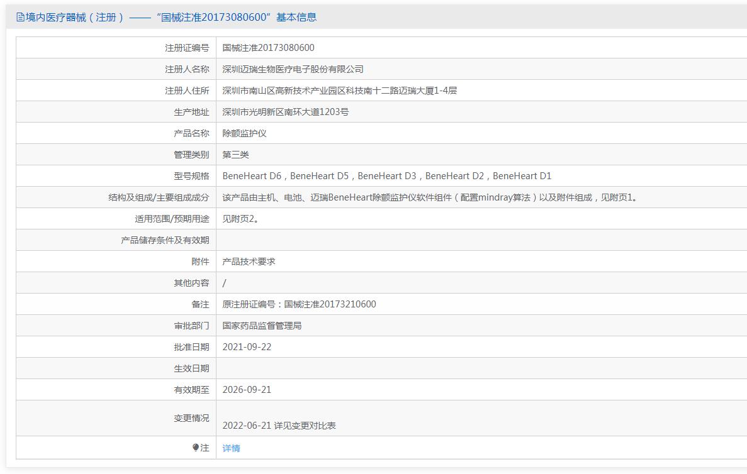Select the value 产品技术要求
Image resolution: width=747 pixels, height=474 pixels.
[249, 262]
